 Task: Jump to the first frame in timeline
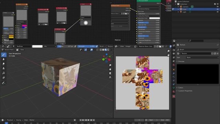pos(80,120)
